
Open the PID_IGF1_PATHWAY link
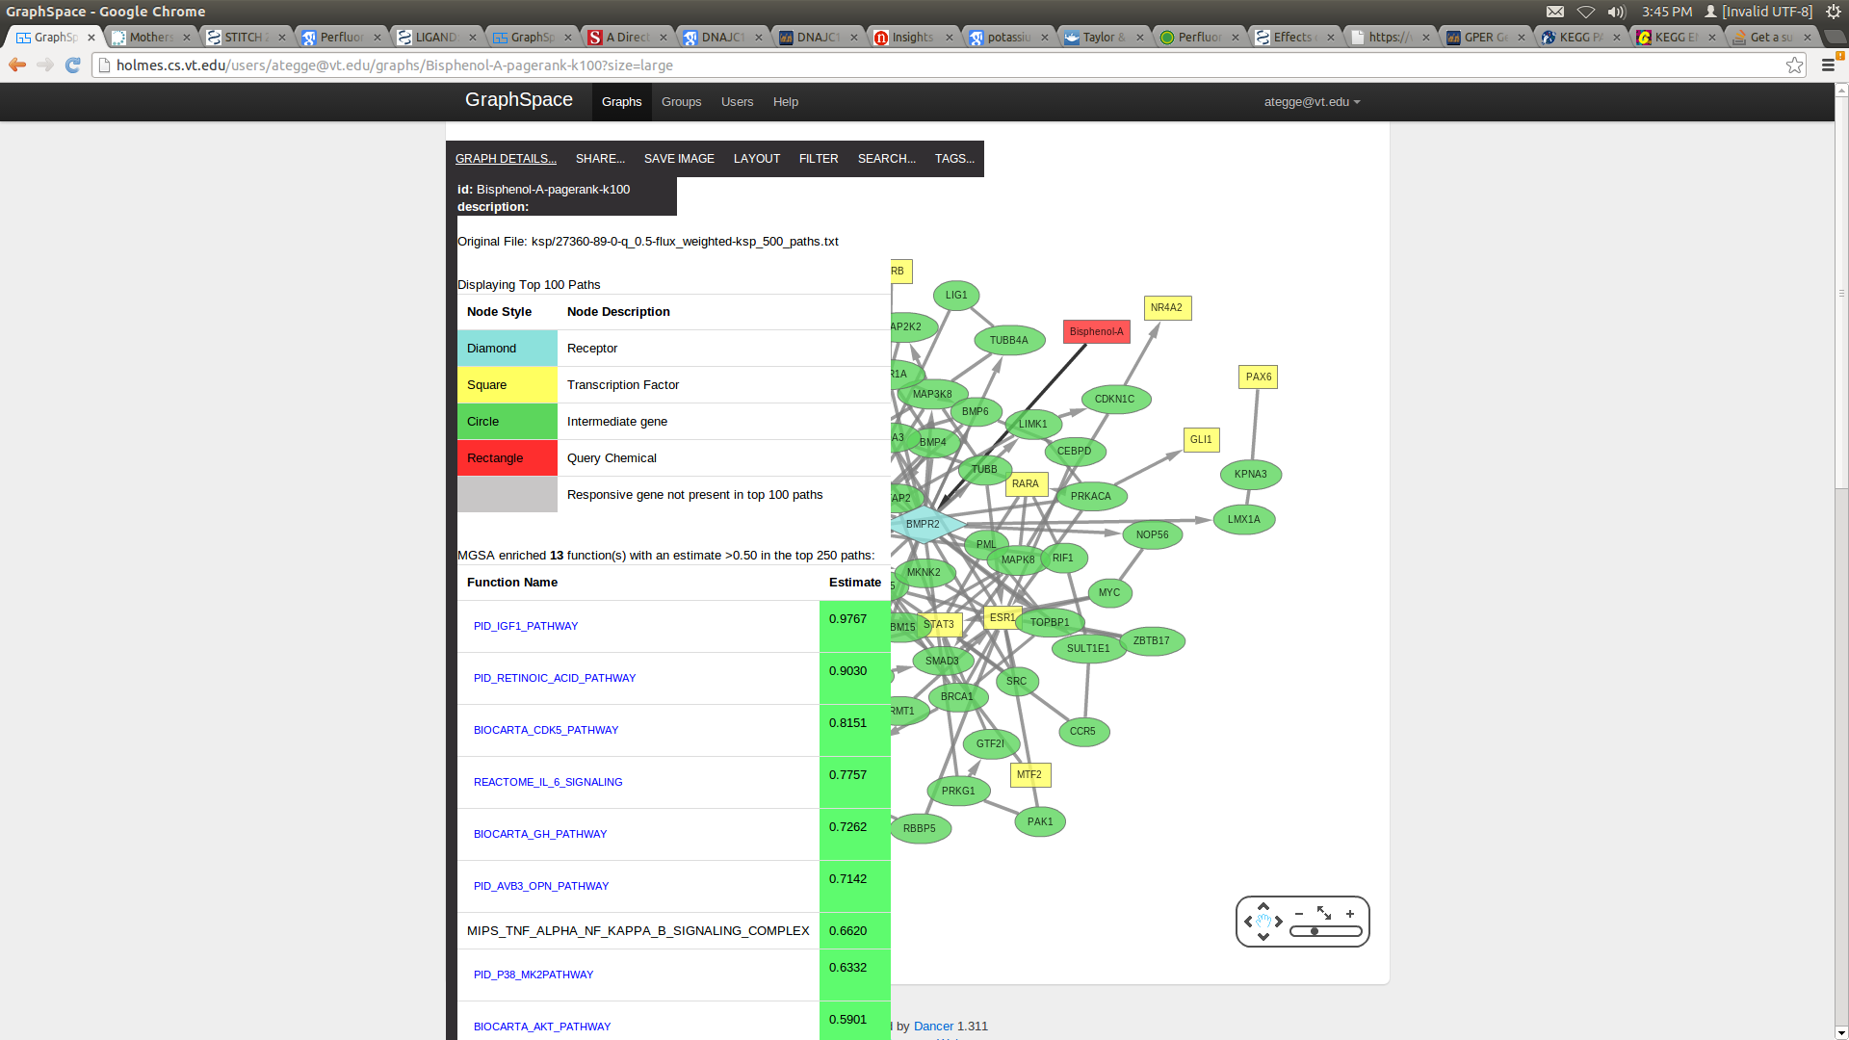click(x=526, y=626)
